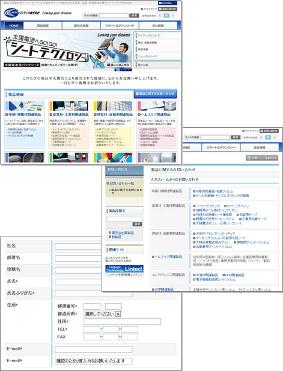Open the RFID関連製品 inquiry link
The width and height of the screenshot is (283, 371).
coord(233,275)
